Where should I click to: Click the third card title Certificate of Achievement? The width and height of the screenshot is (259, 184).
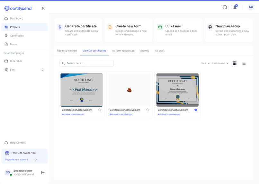click(173, 110)
